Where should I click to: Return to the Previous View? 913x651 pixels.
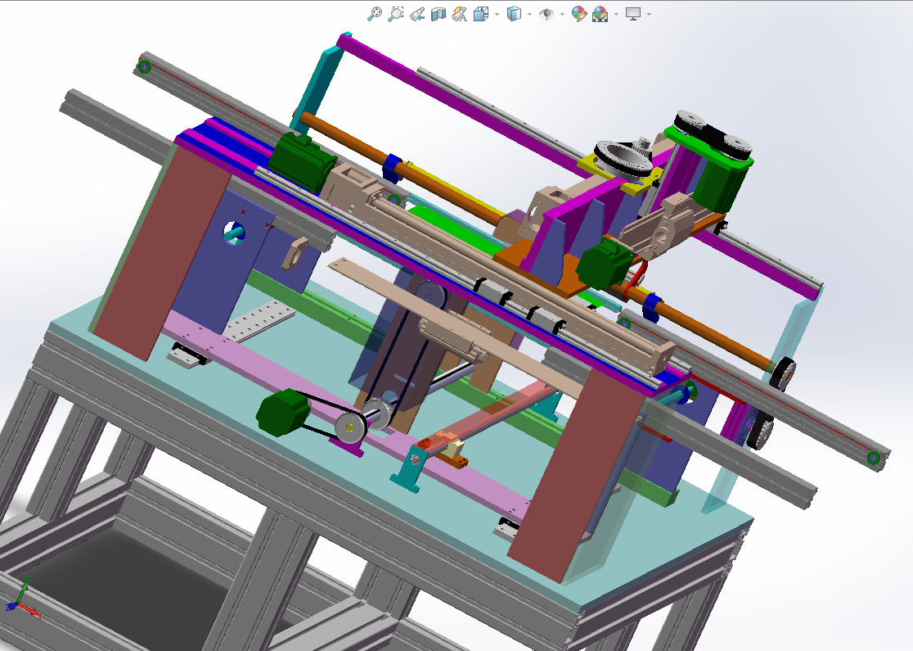417,14
